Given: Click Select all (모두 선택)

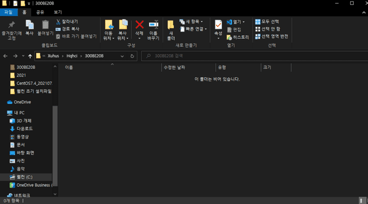Looking at the screenshot, I should tap(267, 21).
